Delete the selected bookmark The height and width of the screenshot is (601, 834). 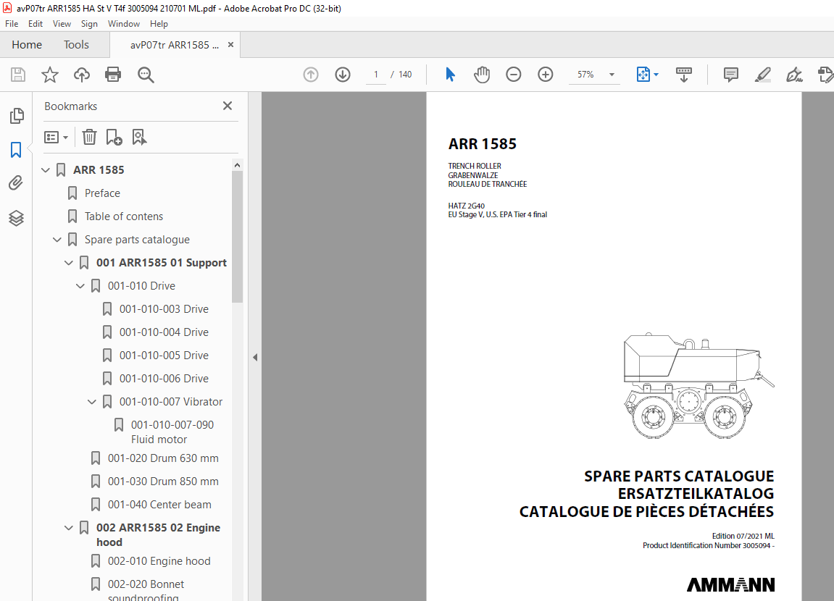coord(89,137)
